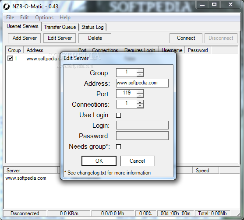
Task: Click the dialog Password text field
Action: tap(142, 136)
